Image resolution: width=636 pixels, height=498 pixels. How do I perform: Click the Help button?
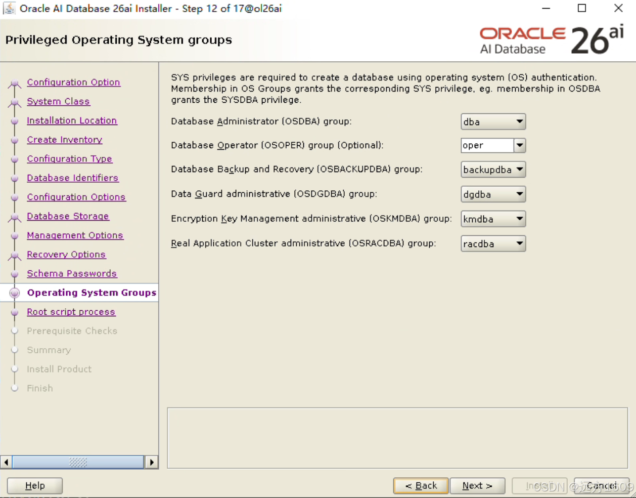[35, 486]
